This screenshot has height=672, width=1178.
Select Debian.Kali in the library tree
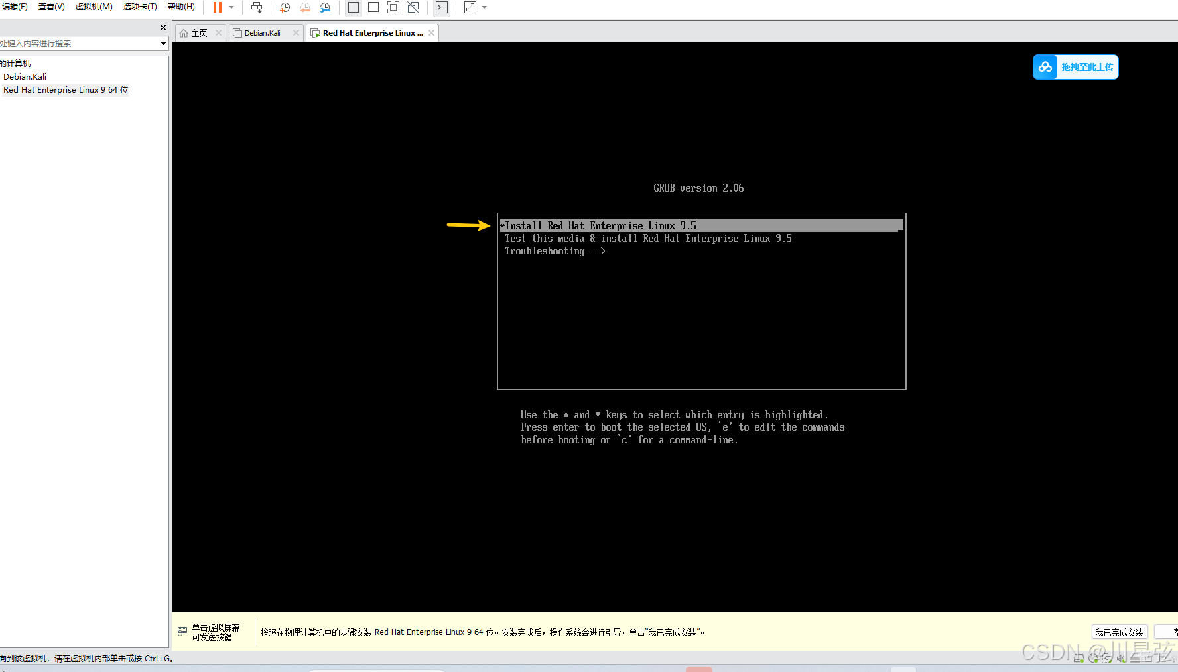pyautogui.click(x=25, y=77)
